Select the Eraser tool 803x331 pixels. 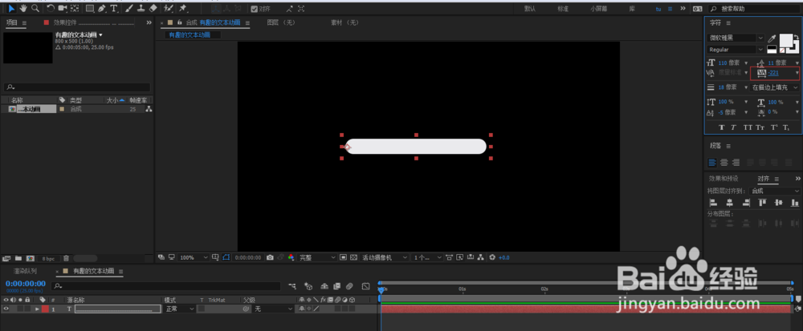tap(153, 8)
